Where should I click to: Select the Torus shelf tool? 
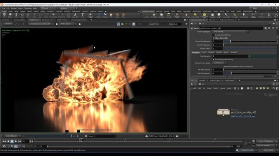(22, 16)
